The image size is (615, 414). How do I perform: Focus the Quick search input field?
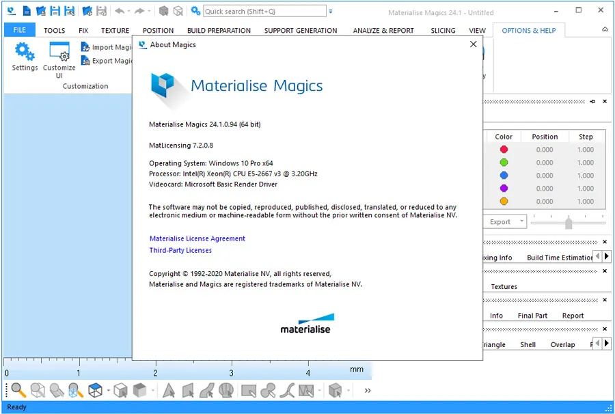tap(264, 12)
